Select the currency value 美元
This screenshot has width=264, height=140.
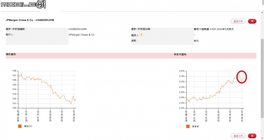point(196,41)
